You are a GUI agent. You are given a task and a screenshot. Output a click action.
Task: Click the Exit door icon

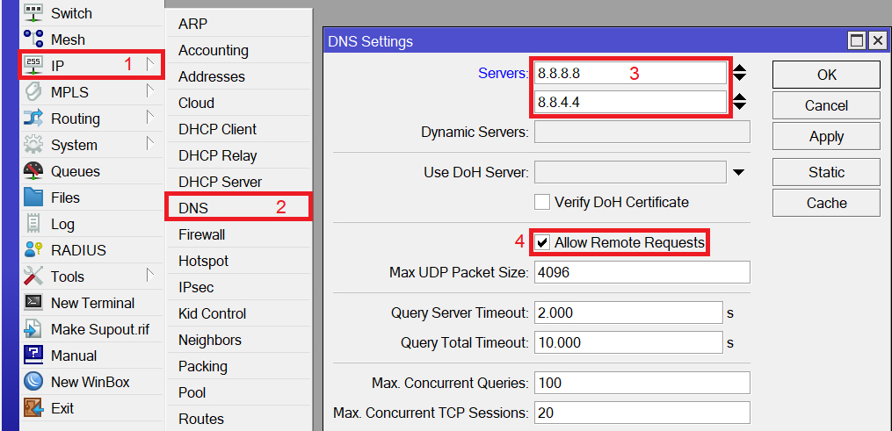pos(33,407)
